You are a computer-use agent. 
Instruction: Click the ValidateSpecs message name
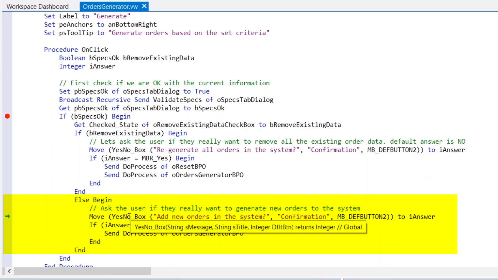(177, 100)
